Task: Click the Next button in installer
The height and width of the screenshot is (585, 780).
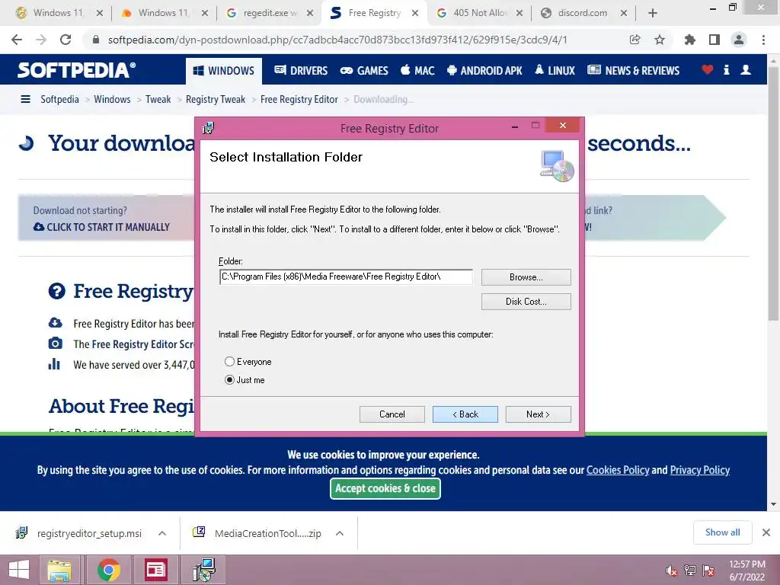Action: point(538,414)
